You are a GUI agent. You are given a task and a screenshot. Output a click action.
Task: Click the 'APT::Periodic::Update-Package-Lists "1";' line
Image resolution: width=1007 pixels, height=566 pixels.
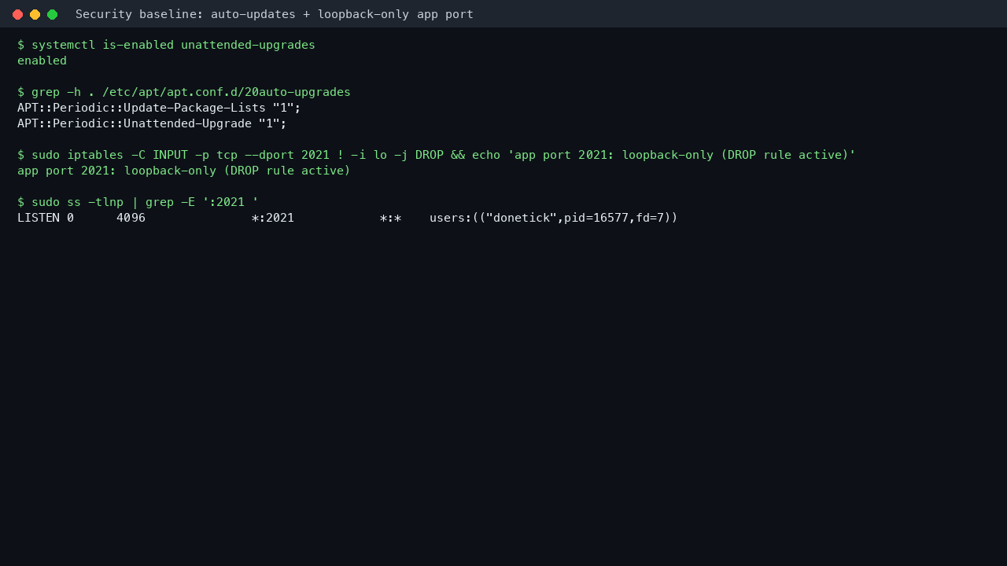coord(159,108)
